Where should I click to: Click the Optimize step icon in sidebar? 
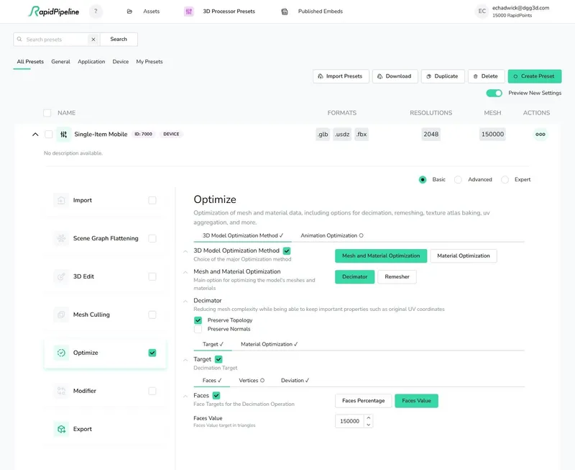[61, 353]
